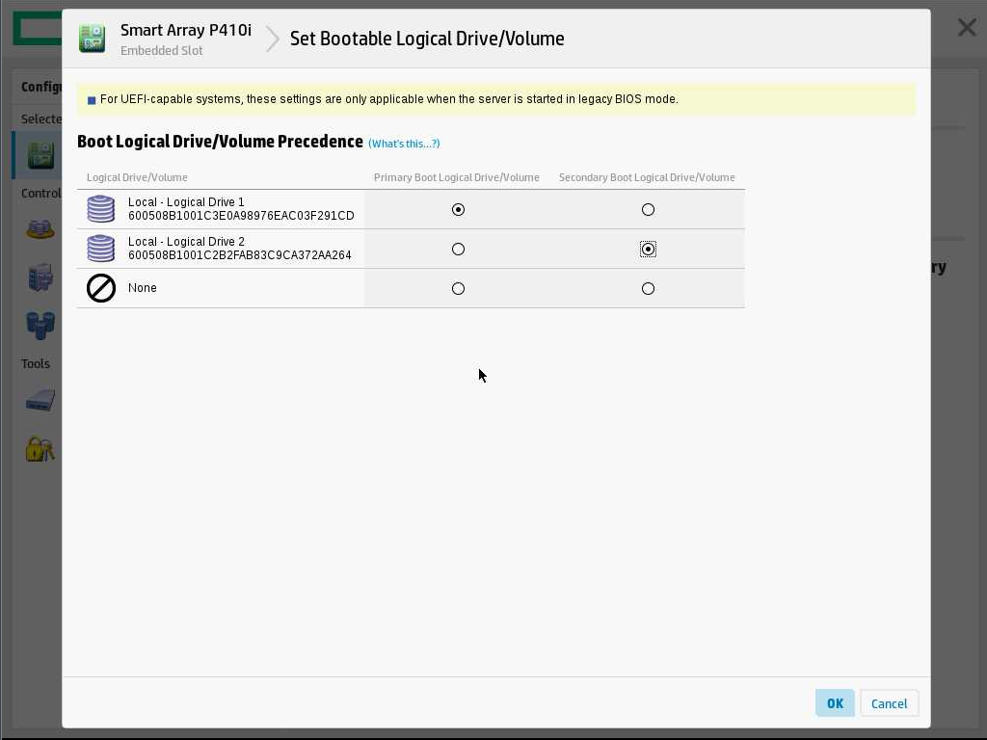Confirm settings with the OK button

[x=835, y=702]
